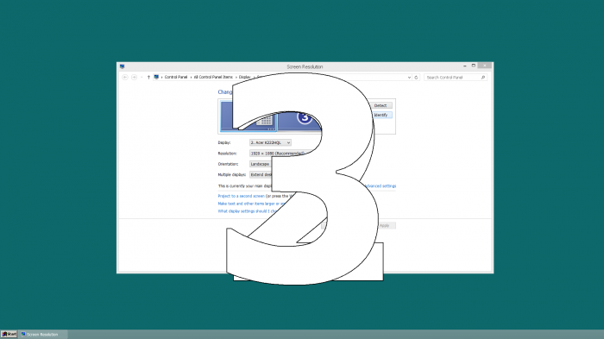
Task: Refresh the Control Panel address bar
Action: [x=416, y=78]
